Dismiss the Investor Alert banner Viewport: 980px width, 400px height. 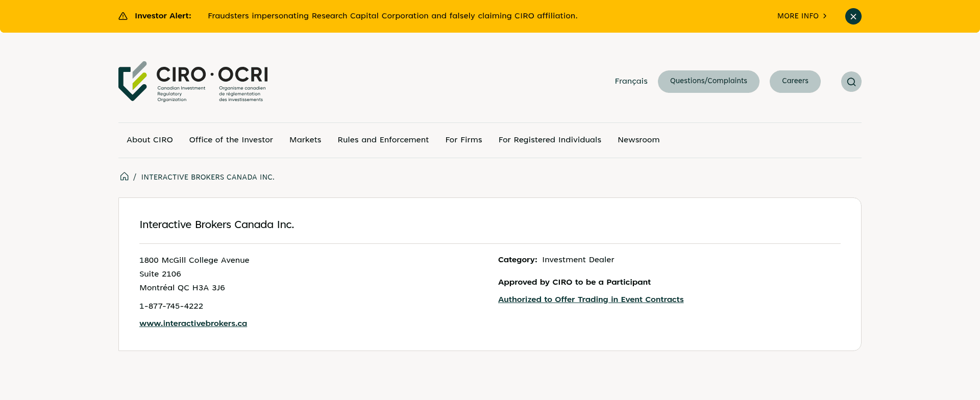pyautogui.click(x=853, y=16)
